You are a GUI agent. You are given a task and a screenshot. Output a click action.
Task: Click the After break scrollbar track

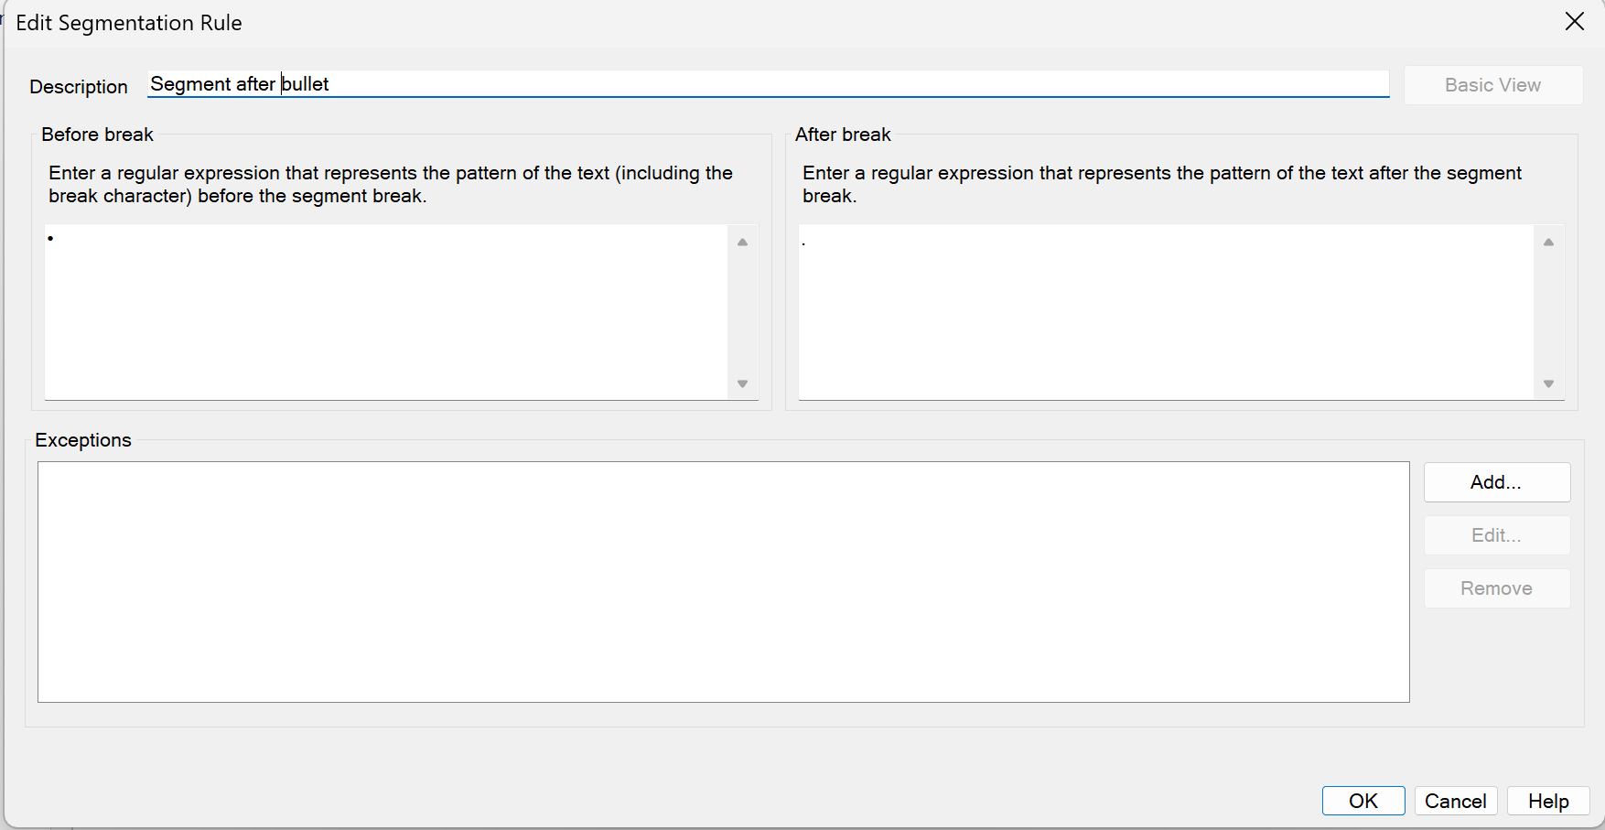(1548, 313)
